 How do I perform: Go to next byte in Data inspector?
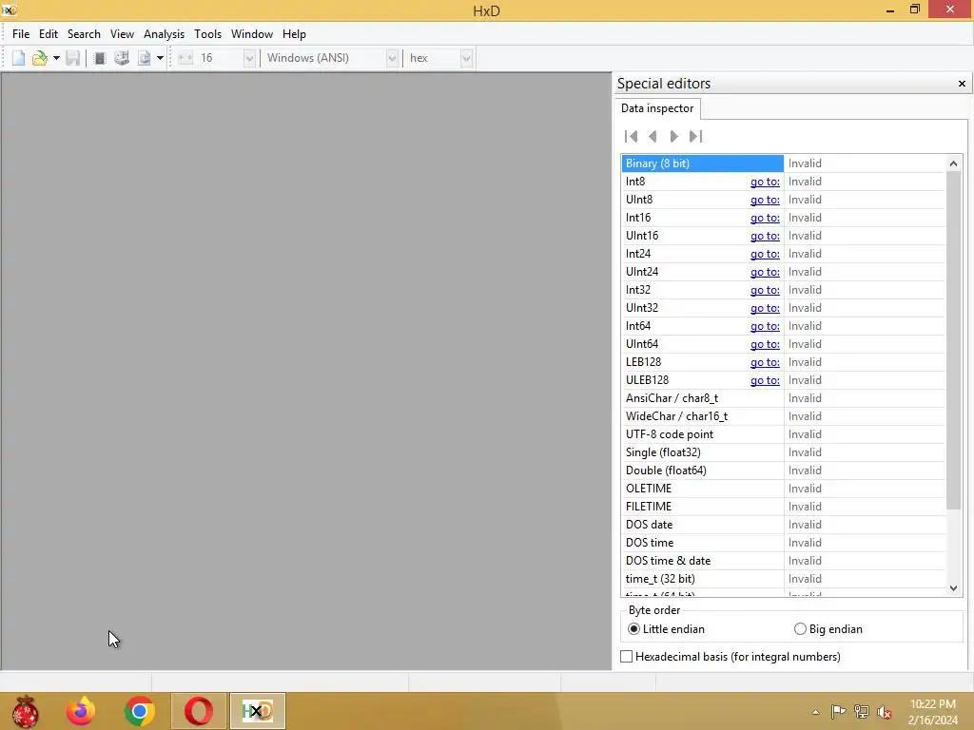tap(673, 137)
